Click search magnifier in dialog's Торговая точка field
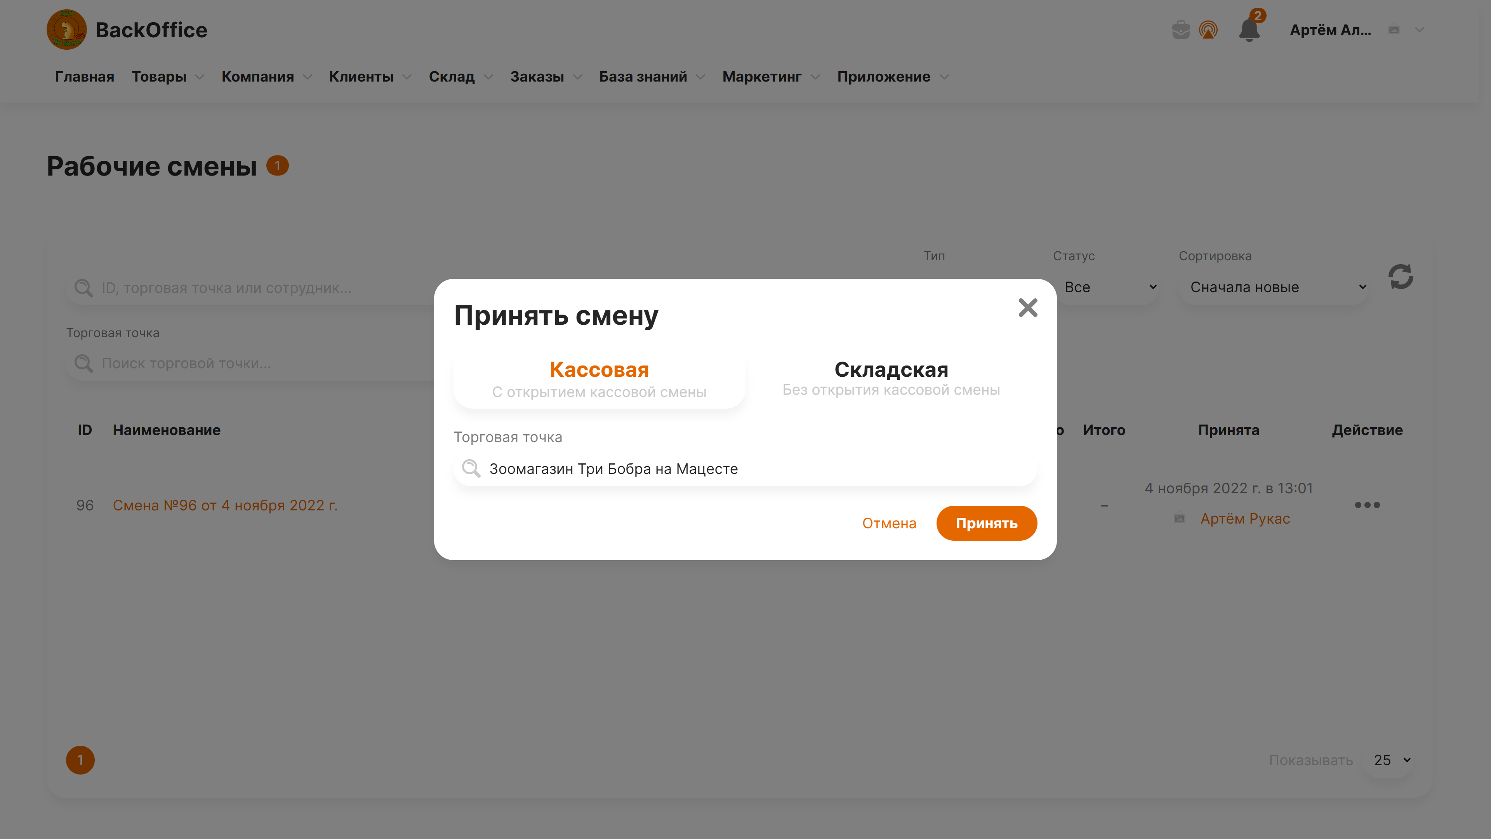Screen dimensions: 1491x839 pyautogui.click(x=471, y=468)
